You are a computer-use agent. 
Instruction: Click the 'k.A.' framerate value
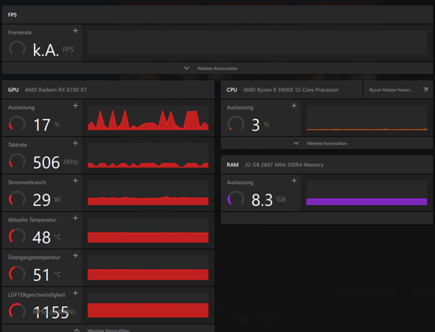click(46, 50)
